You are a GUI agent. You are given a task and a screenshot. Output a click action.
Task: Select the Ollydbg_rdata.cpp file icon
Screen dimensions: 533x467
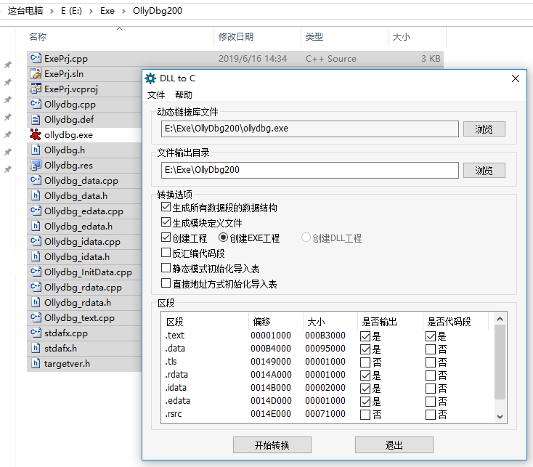pos(36,287)
